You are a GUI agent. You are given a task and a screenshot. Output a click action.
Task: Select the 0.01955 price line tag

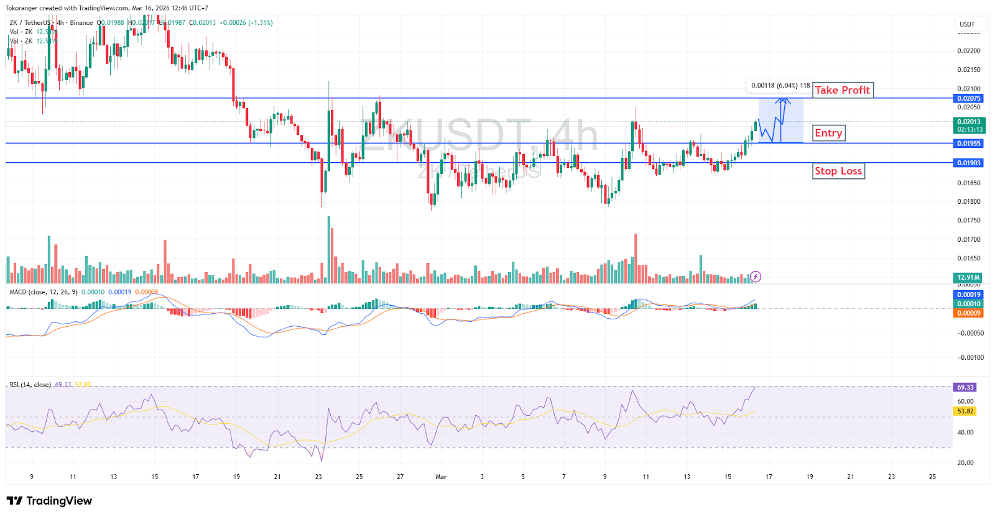pos(968,144)
